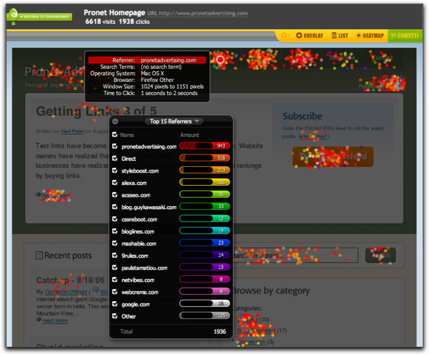Click the green 35 acsseo color bar

point(204,194)
